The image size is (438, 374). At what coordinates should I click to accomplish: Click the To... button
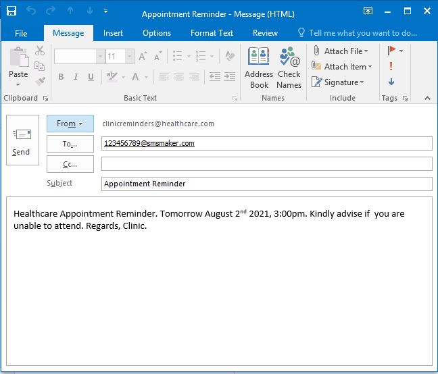tap(70, 144)
